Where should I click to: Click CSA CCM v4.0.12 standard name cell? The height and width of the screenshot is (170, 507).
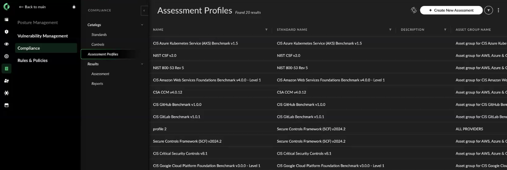tap(291, 92)
